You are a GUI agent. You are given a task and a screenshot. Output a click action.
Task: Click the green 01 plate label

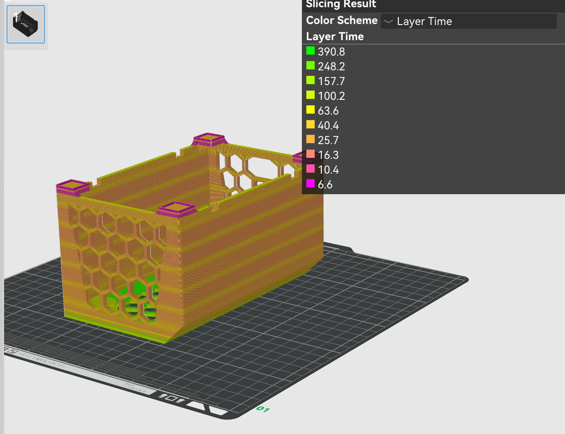point(263,409)
